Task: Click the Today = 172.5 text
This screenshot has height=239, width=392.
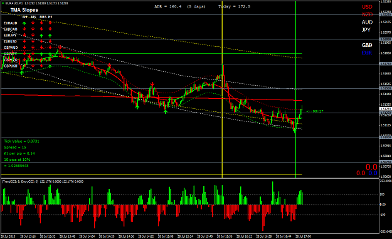Action: (234, 6)
